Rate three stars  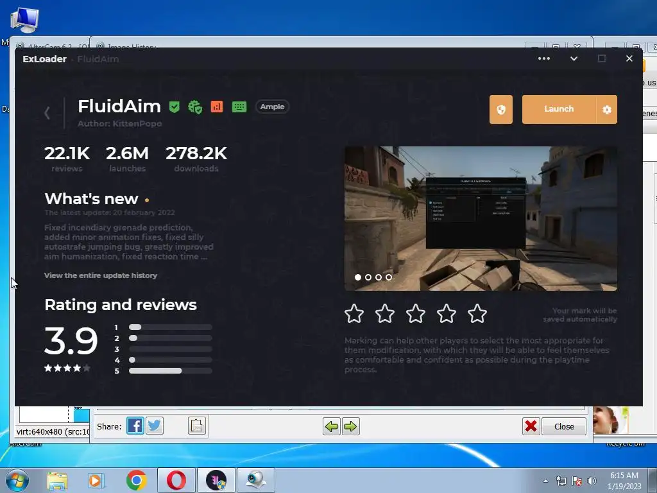[416, 313]
